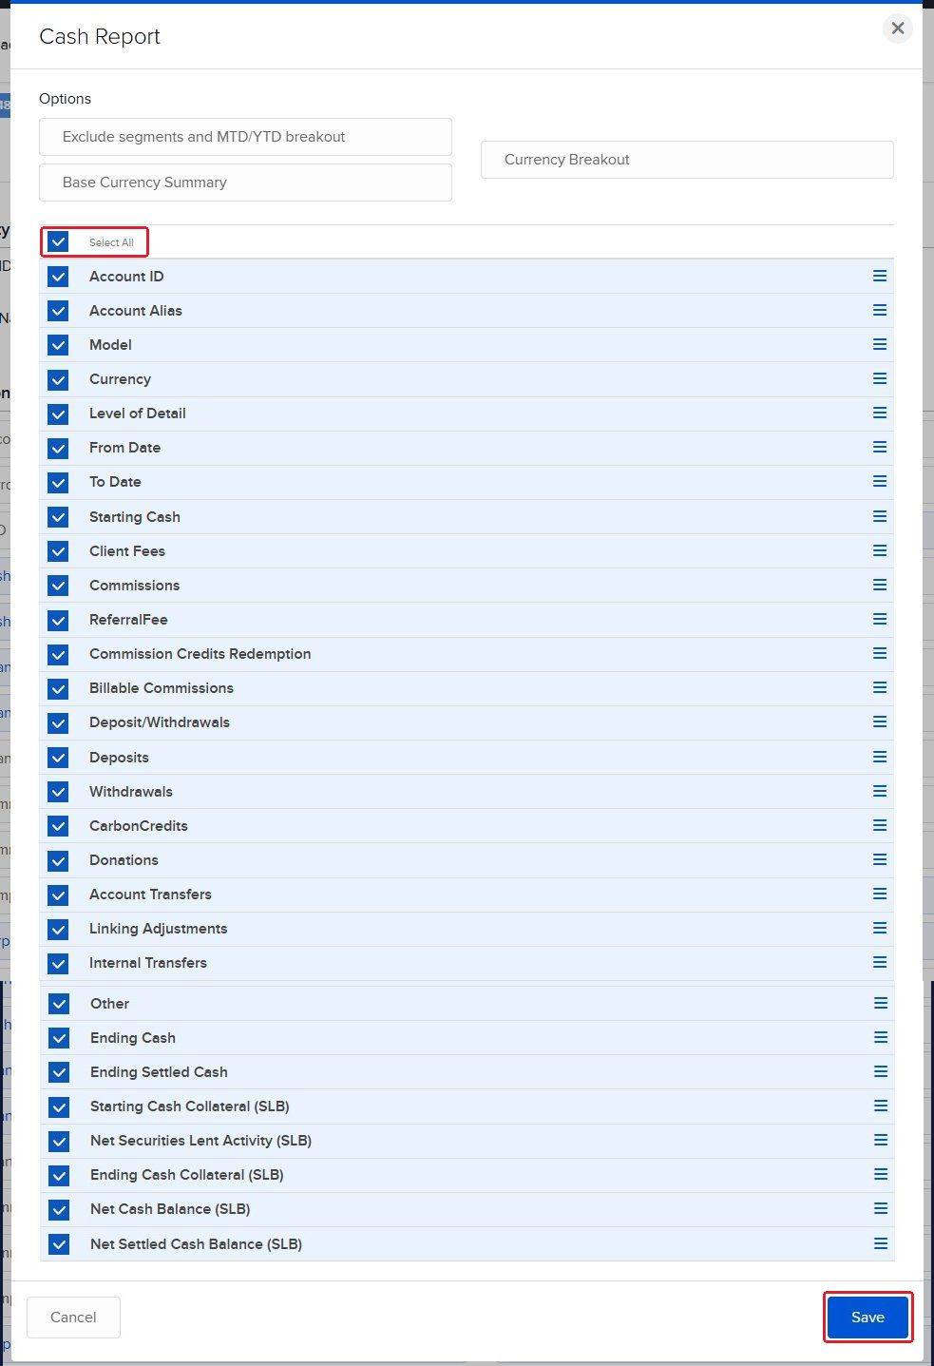Click the reorder handle for Ending Settled Cash
This screenshot has width=934, height=1366.
point(881,1071)
